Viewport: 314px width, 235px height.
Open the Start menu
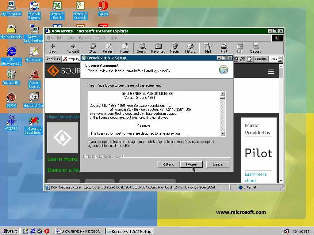coord(10,231)
